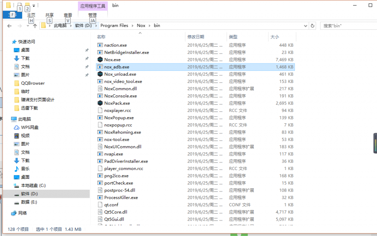Image resolution: width=377 pixels, height=236 pixels.
Task: Select the nox_video_tool.exe file name
Action: coord(123,81)
